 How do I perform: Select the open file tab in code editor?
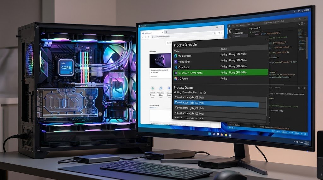tap(255, 28)
